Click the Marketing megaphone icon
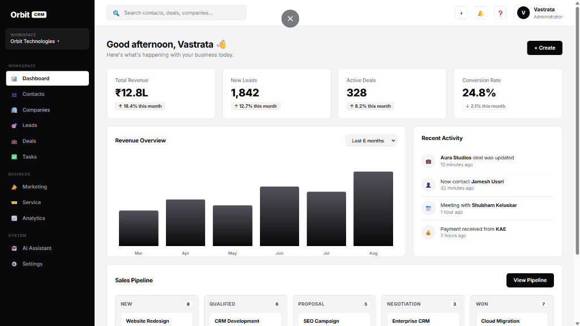The height and width of the screenshot is (326, 580). (x=14, y=187)
